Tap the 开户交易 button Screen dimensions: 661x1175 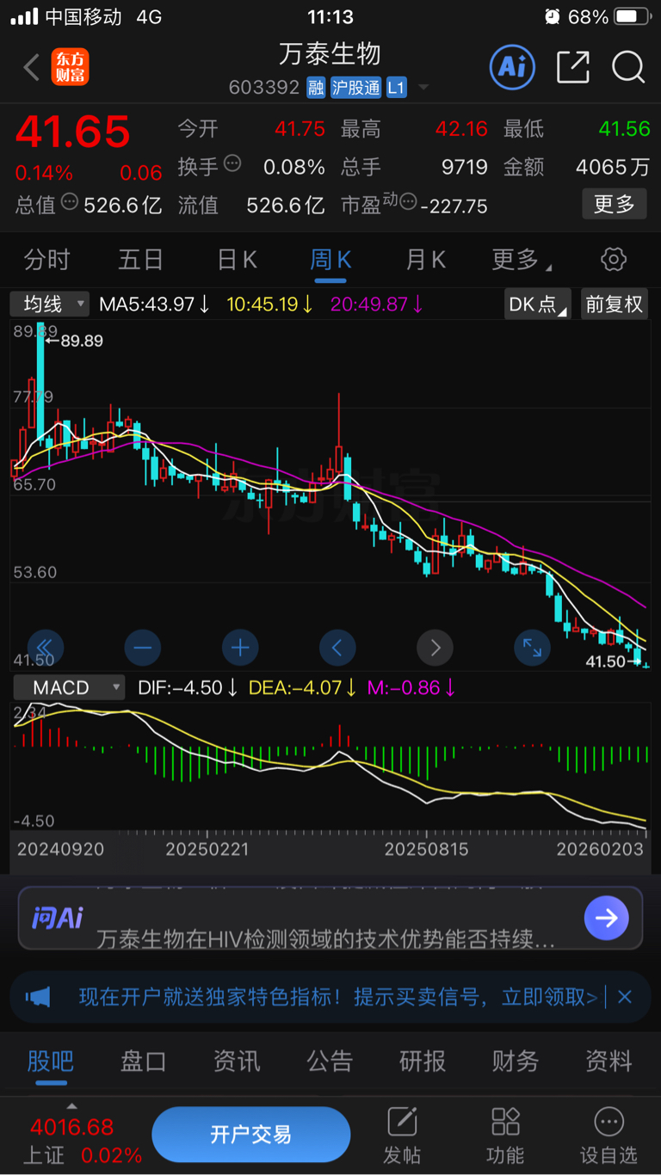(251, 1135)
